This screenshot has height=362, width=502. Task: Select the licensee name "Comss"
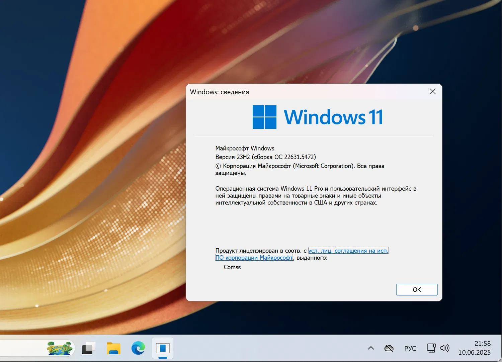pyautogui.click(x=232, y=267)
